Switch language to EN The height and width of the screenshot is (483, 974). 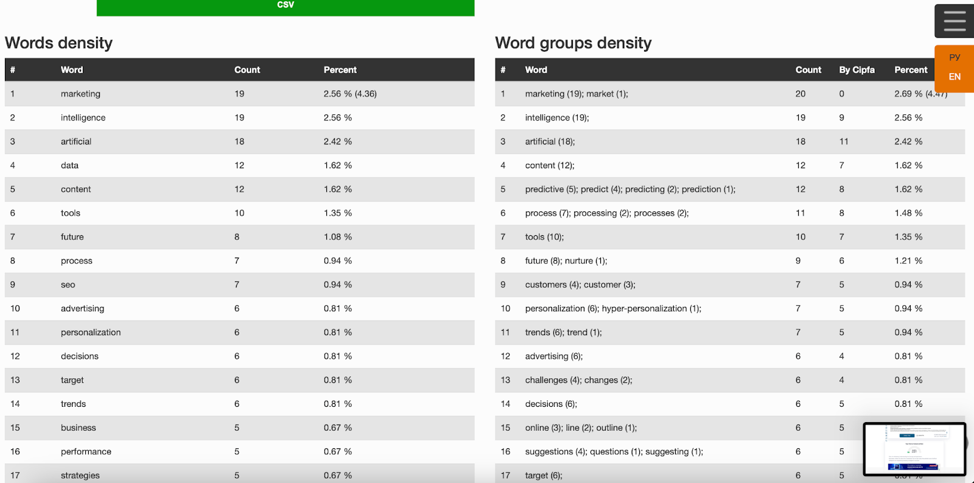point(955,77)
